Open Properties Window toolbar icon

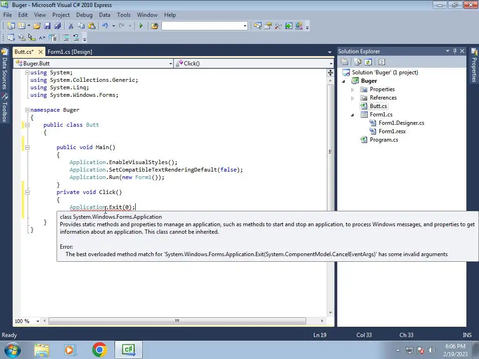pos(268,26)
